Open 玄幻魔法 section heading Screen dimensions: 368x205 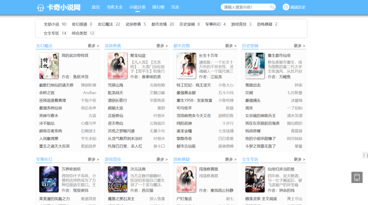coord(44,46)
